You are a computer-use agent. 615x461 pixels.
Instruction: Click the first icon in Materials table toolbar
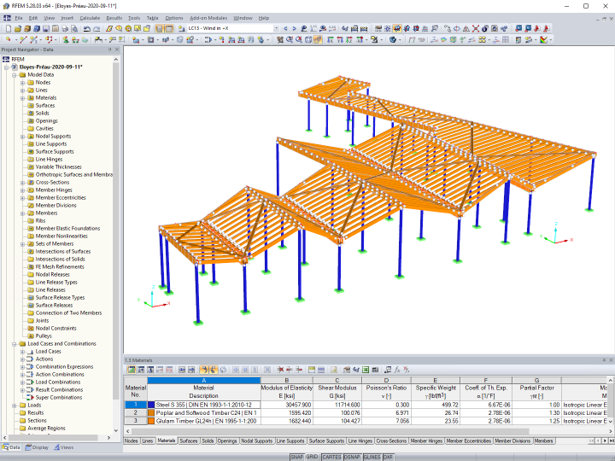pos(132,370)
